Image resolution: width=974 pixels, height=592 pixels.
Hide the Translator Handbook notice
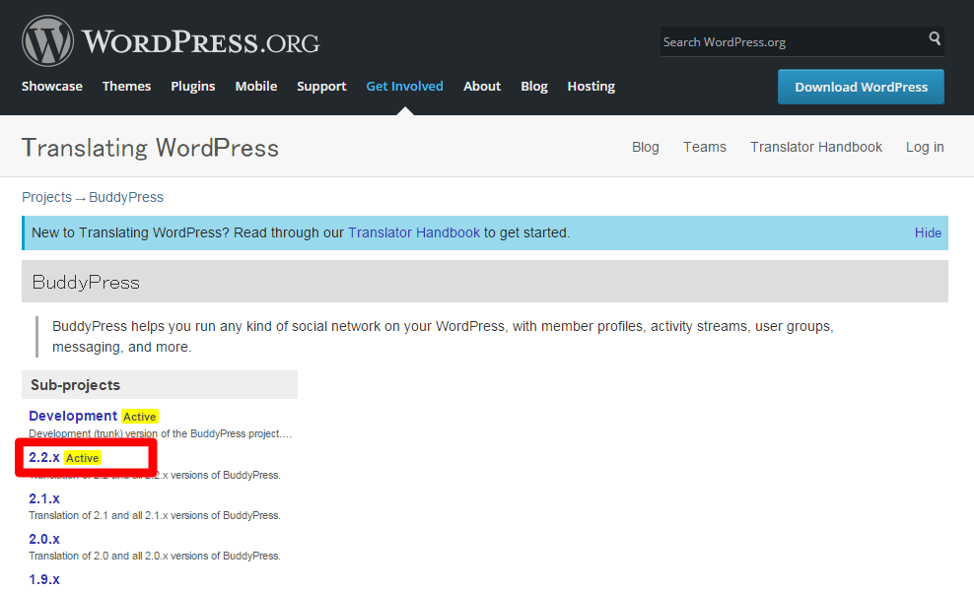pyautogui.click(x=928, y=233)
